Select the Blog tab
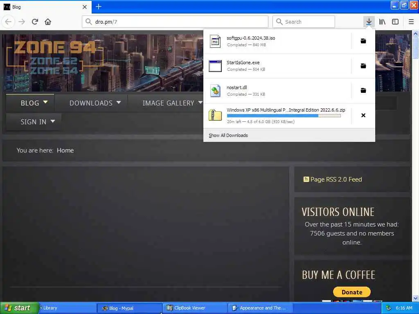 tap(46, 7)
